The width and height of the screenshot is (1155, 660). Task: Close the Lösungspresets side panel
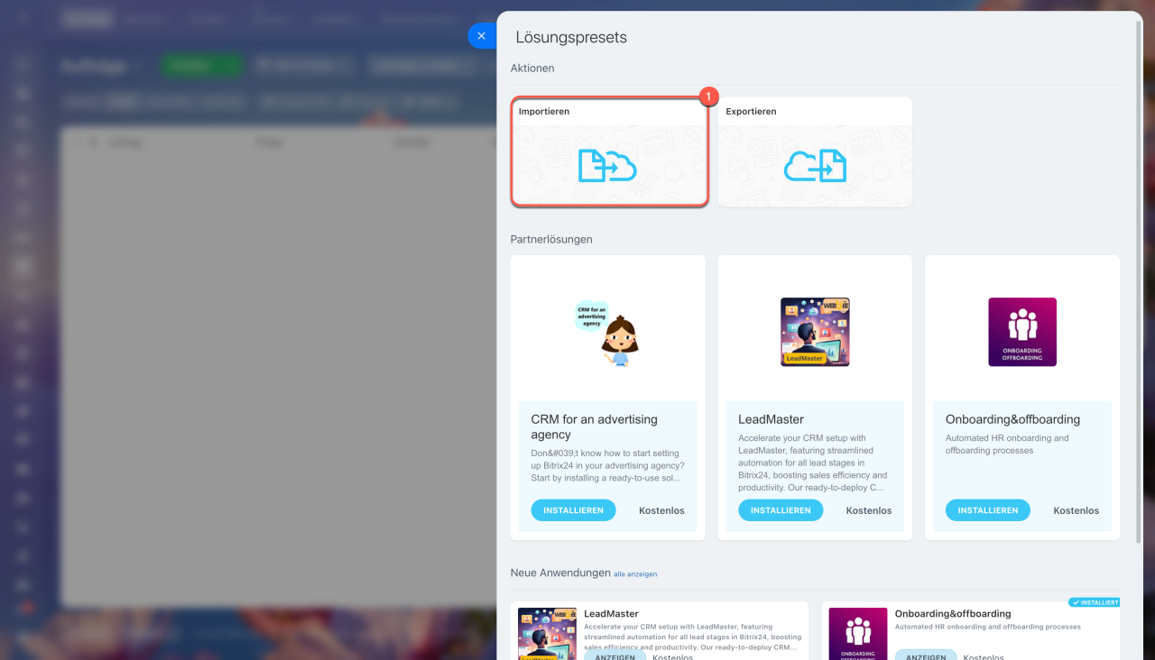[481, 36]
